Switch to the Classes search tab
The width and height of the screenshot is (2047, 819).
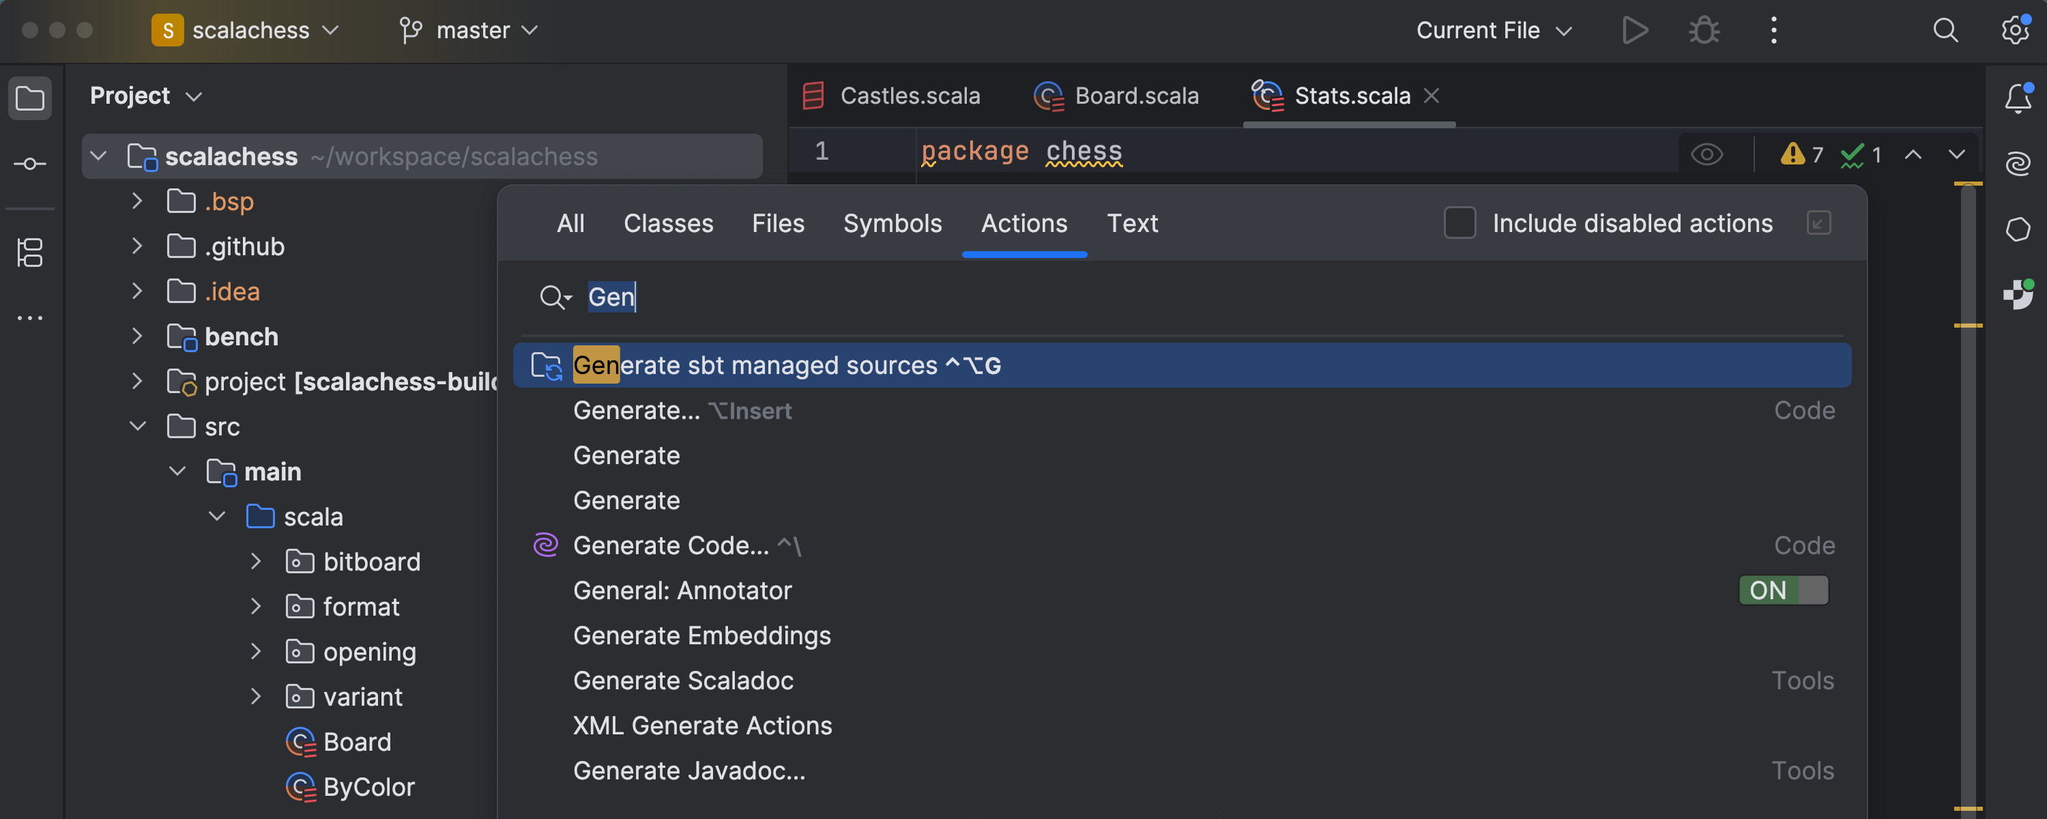pyautogui.click(x=668, y=223)
